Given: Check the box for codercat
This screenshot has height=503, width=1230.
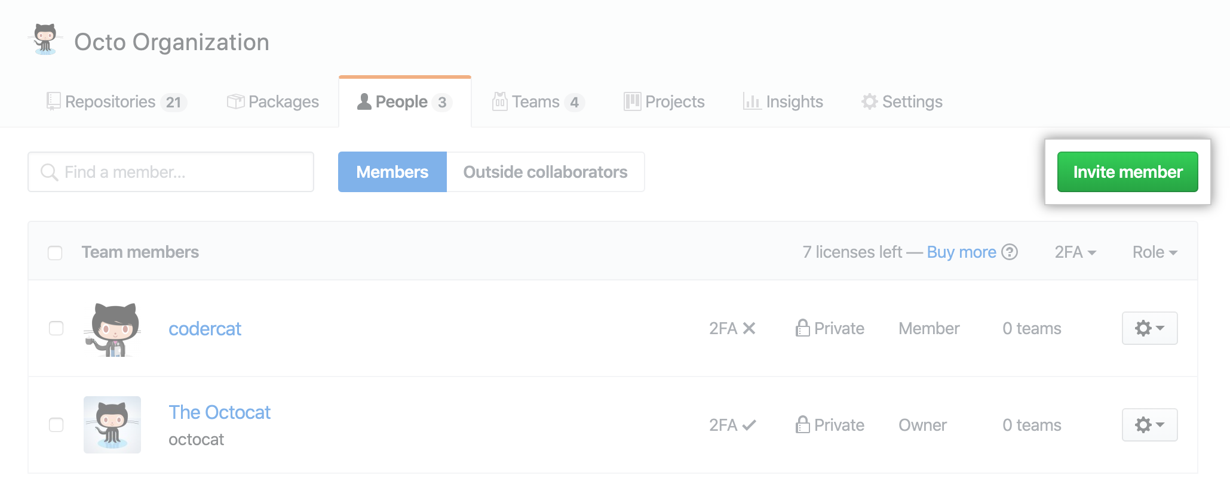Looking at the screenshot, I should point(56,328).
